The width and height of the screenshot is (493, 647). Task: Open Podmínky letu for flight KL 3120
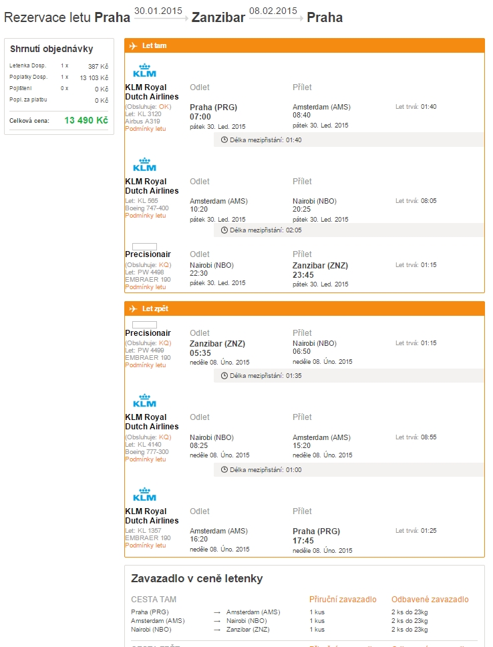(146, 129)
